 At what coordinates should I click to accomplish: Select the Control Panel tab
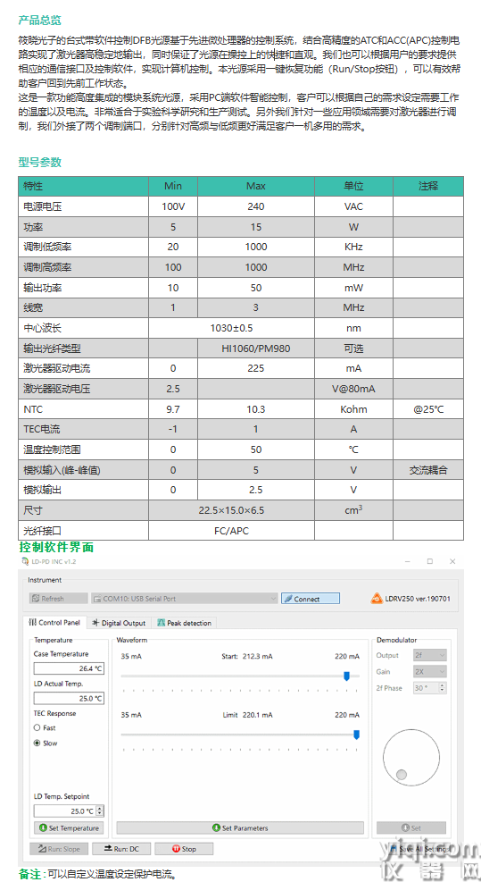click(54, 623)
